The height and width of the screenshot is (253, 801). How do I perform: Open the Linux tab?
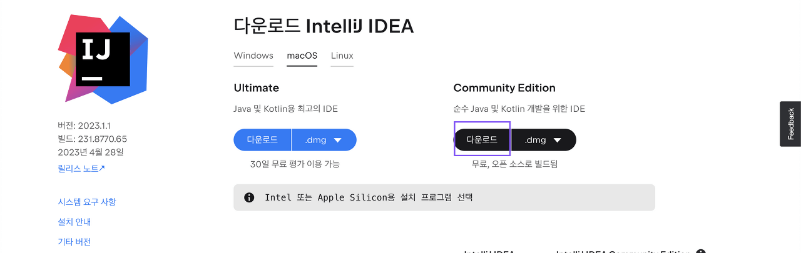(342, 56)
